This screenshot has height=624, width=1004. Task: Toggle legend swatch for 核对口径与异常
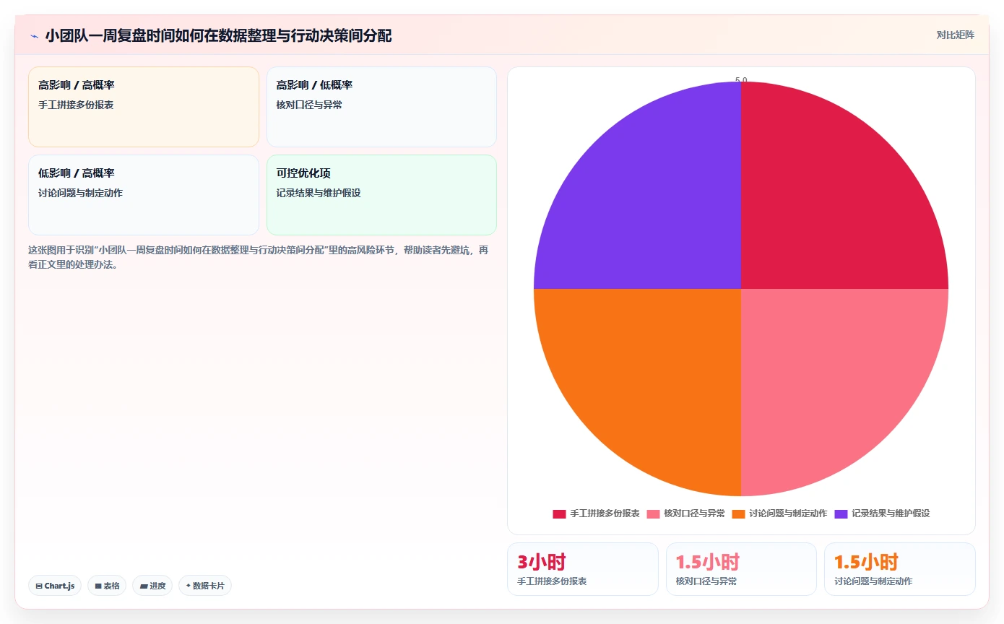[653, 513]
